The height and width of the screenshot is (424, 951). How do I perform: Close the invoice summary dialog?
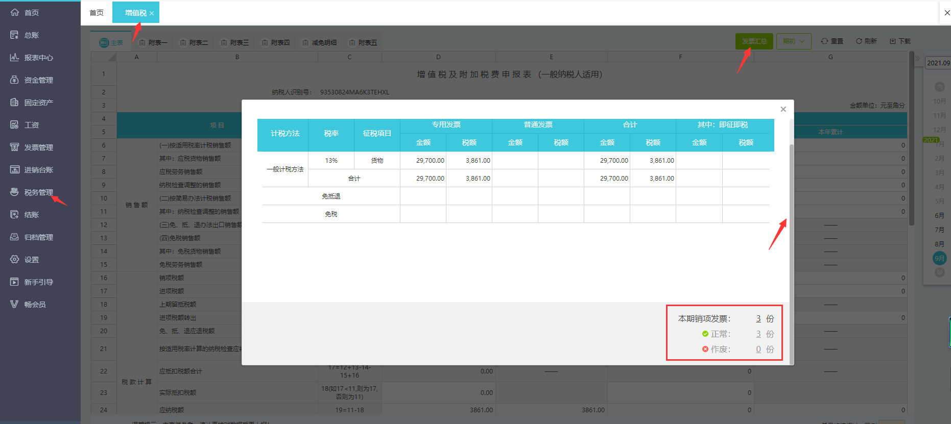pos(783,109)
